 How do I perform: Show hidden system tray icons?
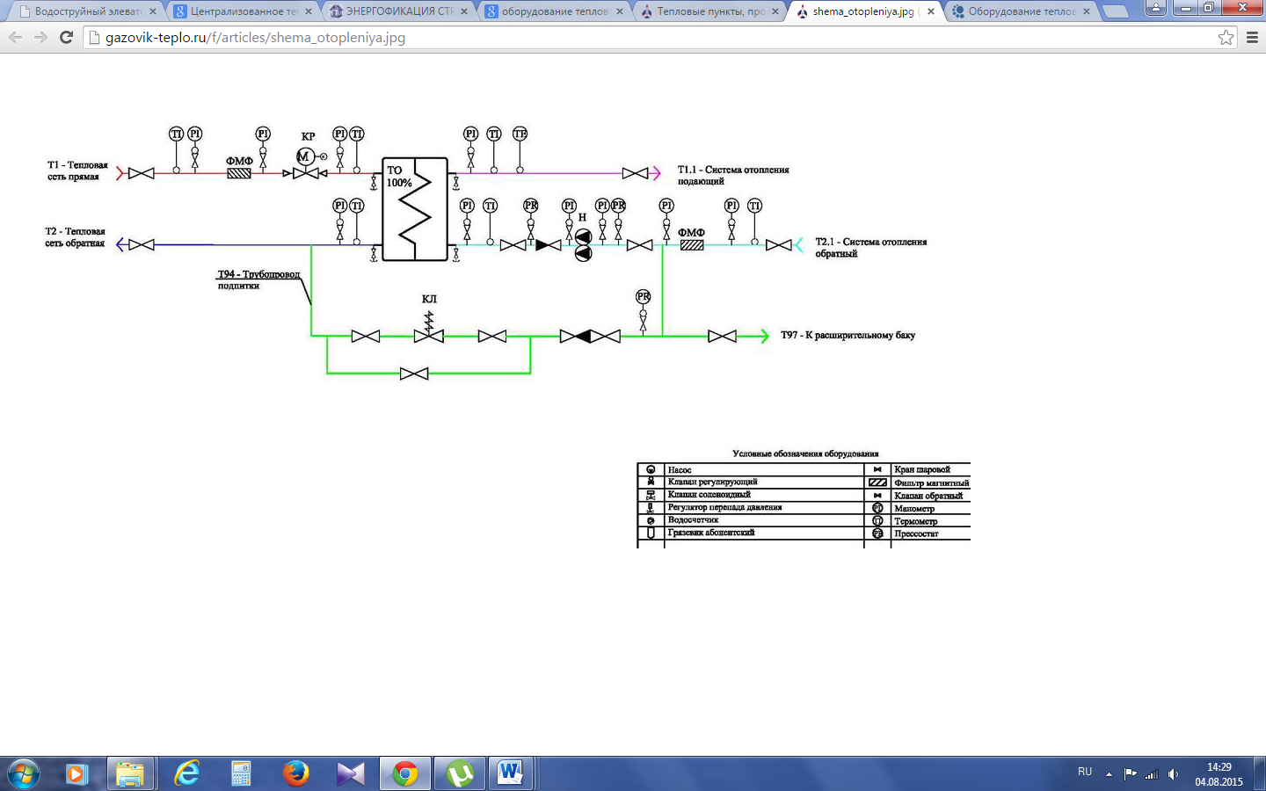[x=1109, y=774]
